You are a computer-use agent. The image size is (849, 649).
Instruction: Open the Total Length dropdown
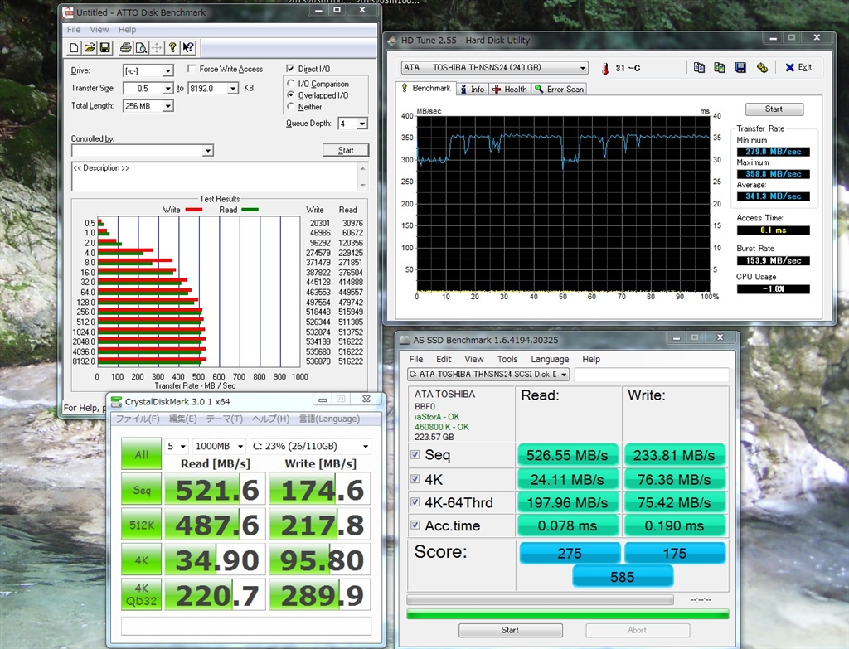(x=167, y=106)
